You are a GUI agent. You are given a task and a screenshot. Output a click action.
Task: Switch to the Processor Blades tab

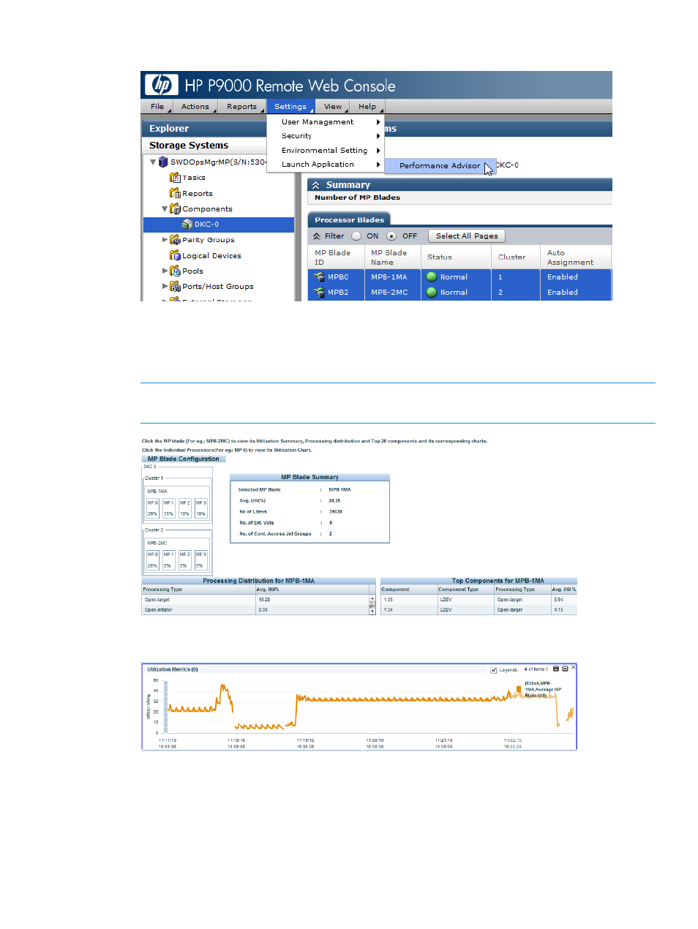pos(349,219)
